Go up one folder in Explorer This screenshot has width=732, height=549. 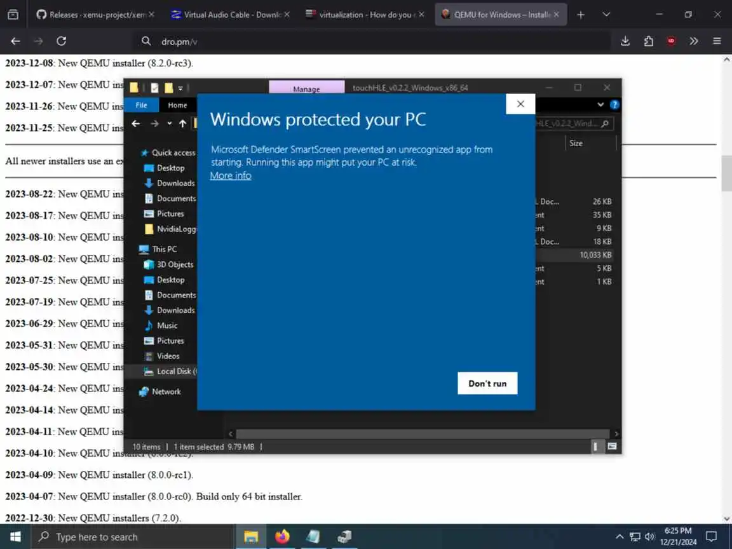coord(182,124)
